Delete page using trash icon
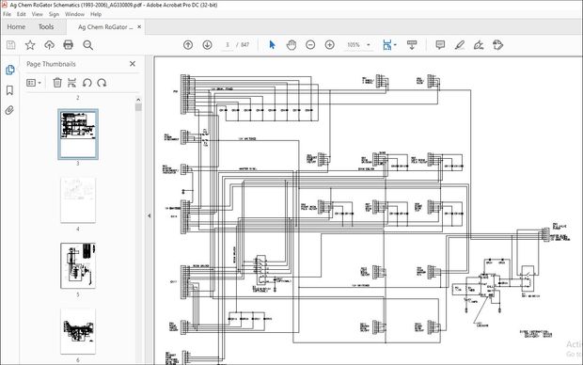 tap(56, 83)
